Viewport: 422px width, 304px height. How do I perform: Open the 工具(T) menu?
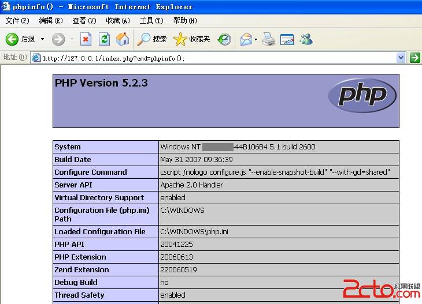click(151, 21)
